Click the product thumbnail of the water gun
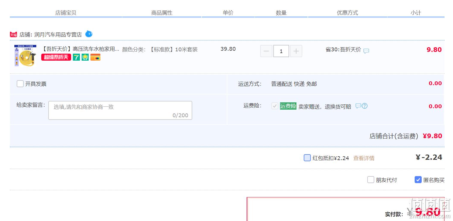 tap(25, 56)
